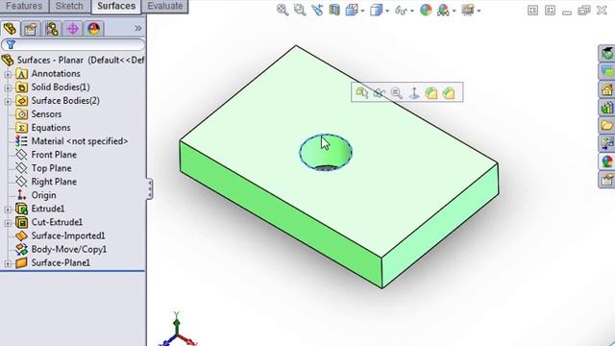Click the Hide/Show Items glasses icon
Image resolution: width=615 pixels, height=346 pixels.
(401, 11)
